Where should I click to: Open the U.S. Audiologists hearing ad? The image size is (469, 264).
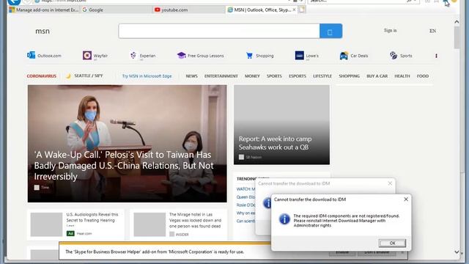point(75,224)
